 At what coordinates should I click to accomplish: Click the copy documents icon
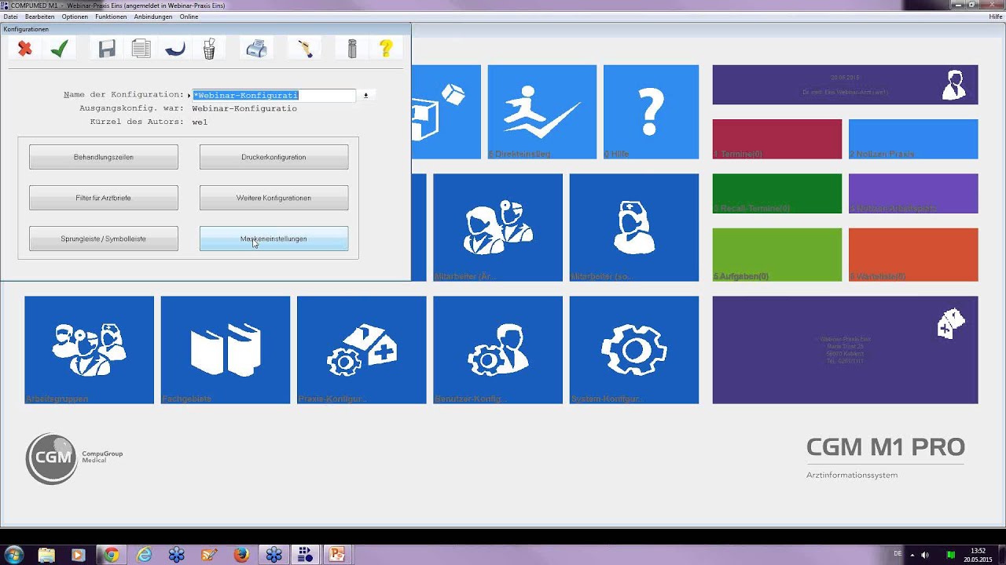click(x=141, y=49)
